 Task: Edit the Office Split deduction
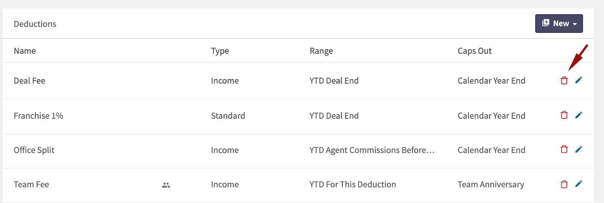tap(579, 150)
